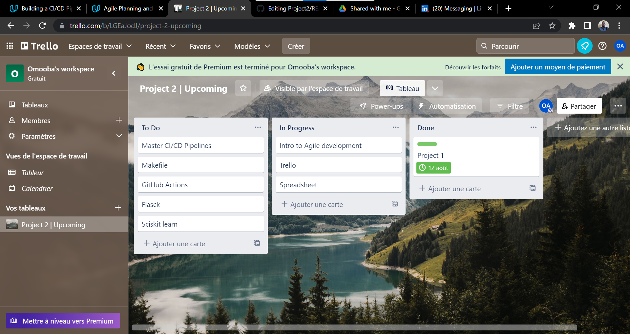This screenshot has height=334, width=630.
Task: Open the Tableur view in the sidebar
Action: [x=32, y=172]
